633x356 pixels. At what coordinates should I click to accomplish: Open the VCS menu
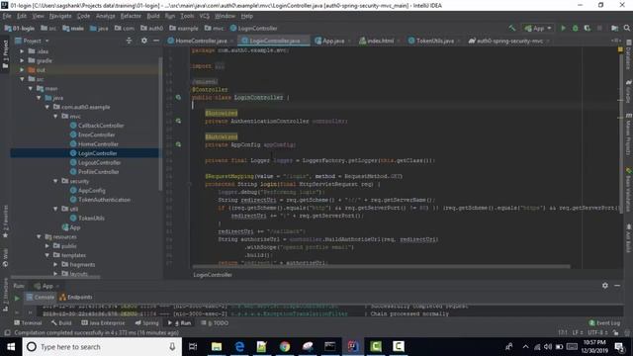click(x=205, y=16)
